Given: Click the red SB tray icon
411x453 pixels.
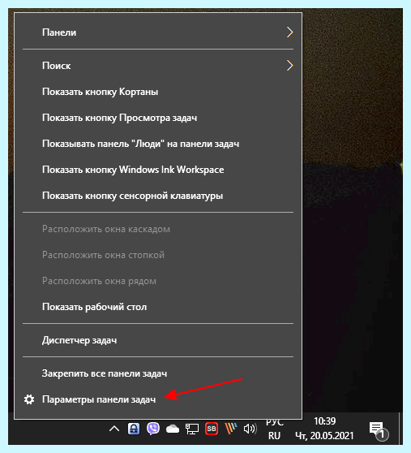Looking at the screenshot, I should [212, 429].
